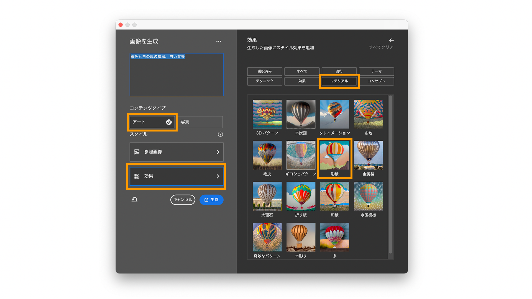The image size is (532, 299).
Task: Click the 参照画像 picture icon
Action: [x=137, y=152]
